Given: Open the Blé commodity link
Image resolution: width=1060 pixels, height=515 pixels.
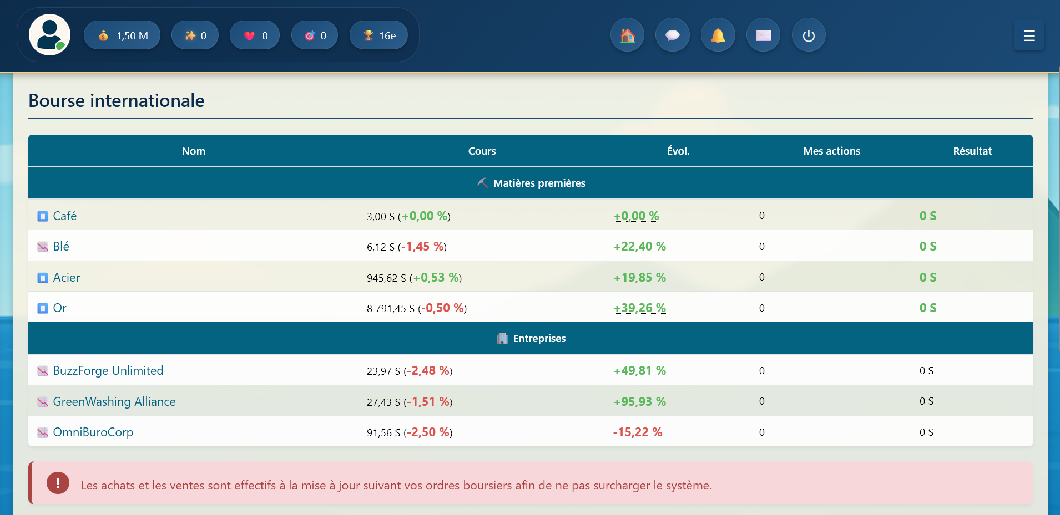Looking at the screenshot, I should click(61, 246).
